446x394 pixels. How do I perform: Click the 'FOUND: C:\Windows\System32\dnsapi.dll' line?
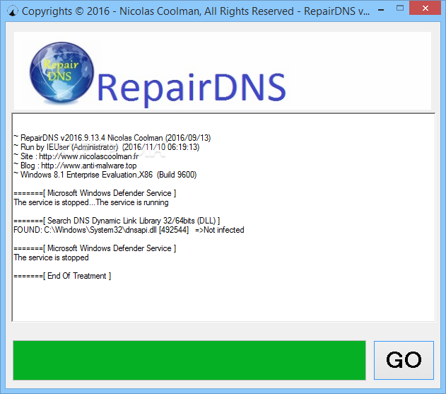129,230
